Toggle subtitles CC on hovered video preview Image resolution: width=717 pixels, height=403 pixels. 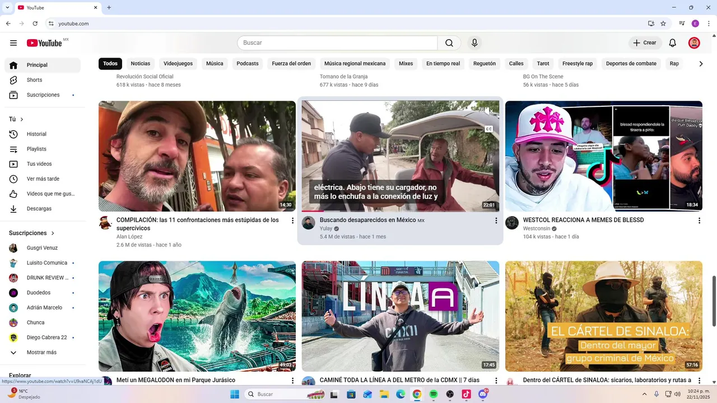[488, 129]
